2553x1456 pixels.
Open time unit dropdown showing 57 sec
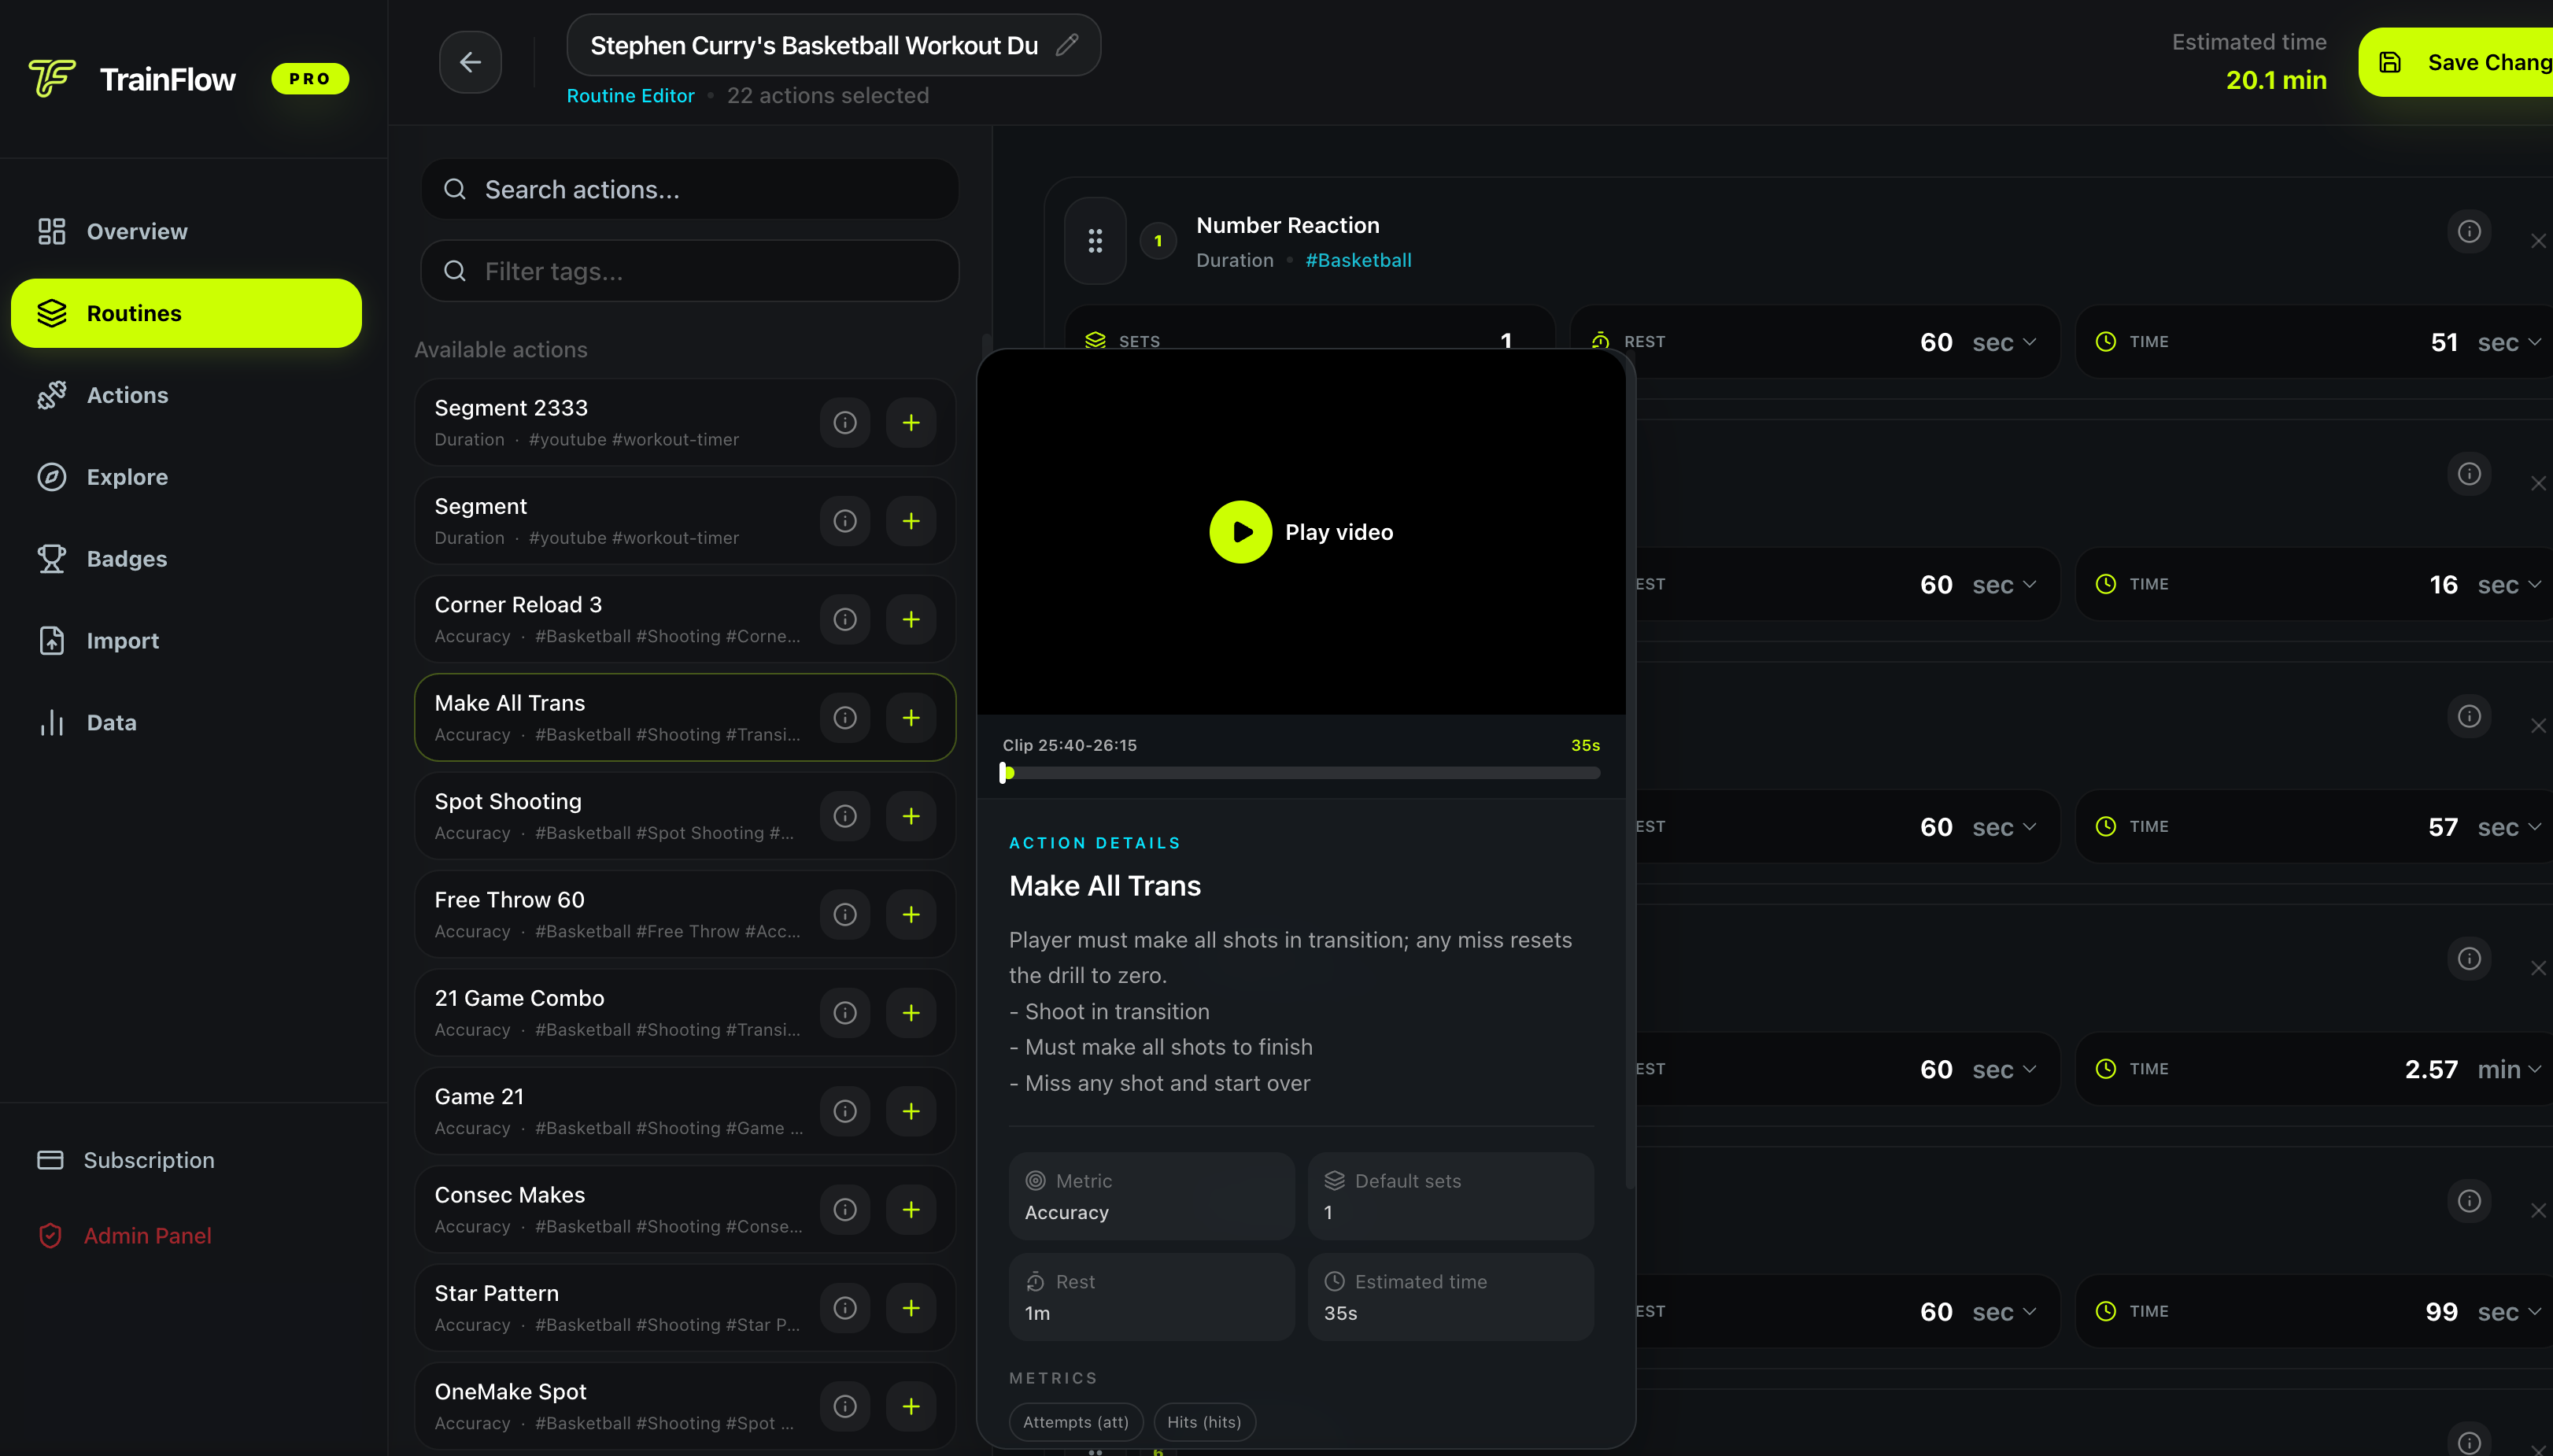[2509, 827]
